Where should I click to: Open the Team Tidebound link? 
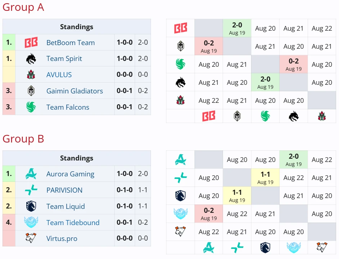(x=73, y=223)
